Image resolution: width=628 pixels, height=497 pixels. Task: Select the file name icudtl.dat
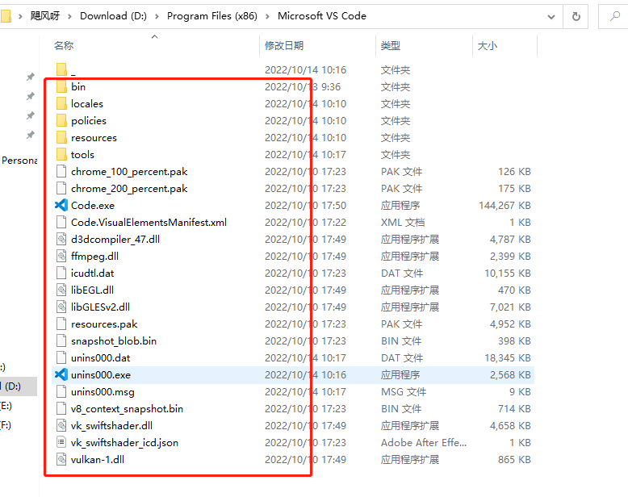(93, 273)
